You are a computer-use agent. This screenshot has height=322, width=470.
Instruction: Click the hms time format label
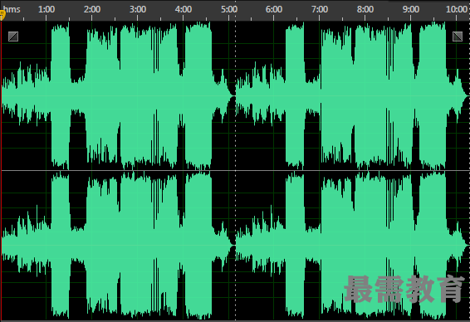[12, 9]
